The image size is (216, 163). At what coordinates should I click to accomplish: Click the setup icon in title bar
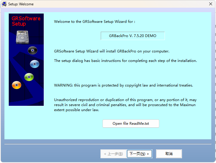[4, 4]
